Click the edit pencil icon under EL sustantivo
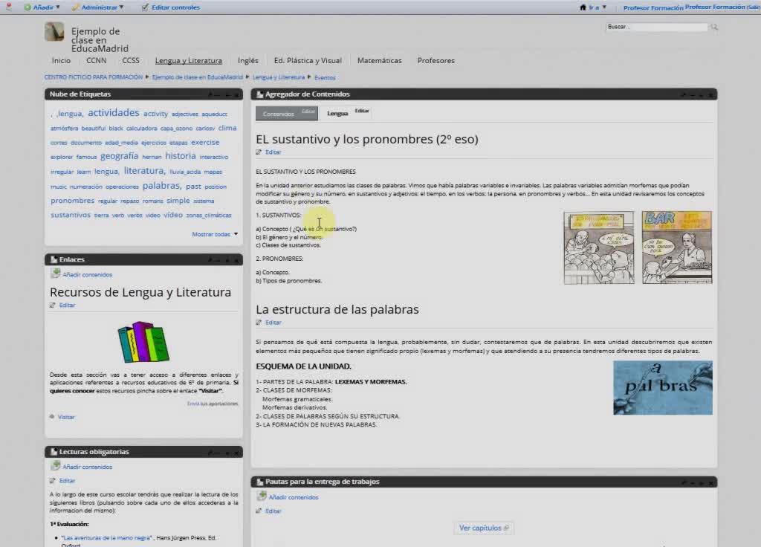Image resolution: width=761 pixels, height=547 pixels. tap(259, 152)
